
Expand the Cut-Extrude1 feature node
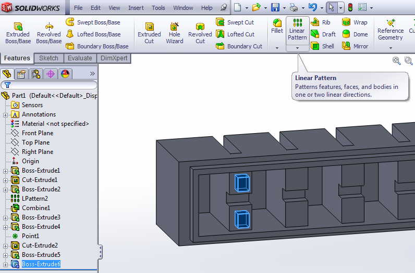(5, 180)
